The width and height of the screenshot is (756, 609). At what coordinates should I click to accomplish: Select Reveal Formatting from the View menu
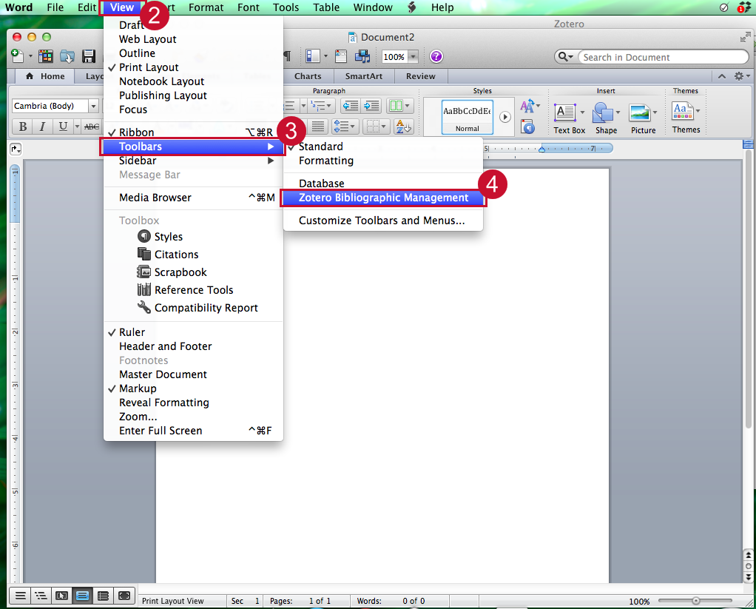[193, 403]
